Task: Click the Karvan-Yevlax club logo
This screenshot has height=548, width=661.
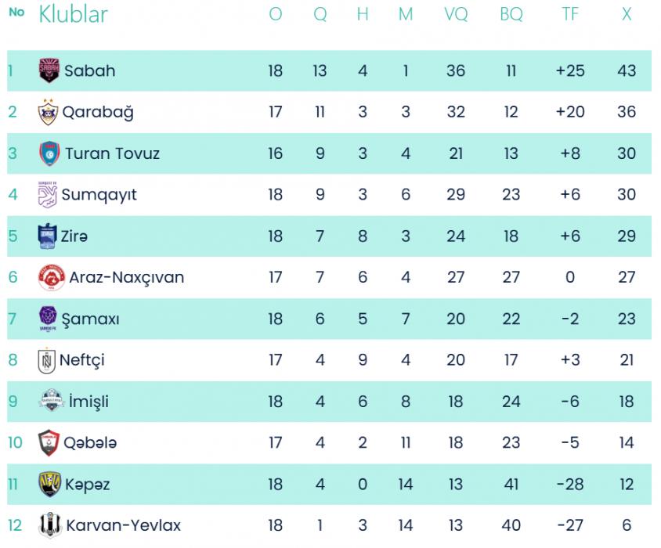Action: [49, 525]
